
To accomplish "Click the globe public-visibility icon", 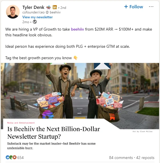I will pos(35,22).
